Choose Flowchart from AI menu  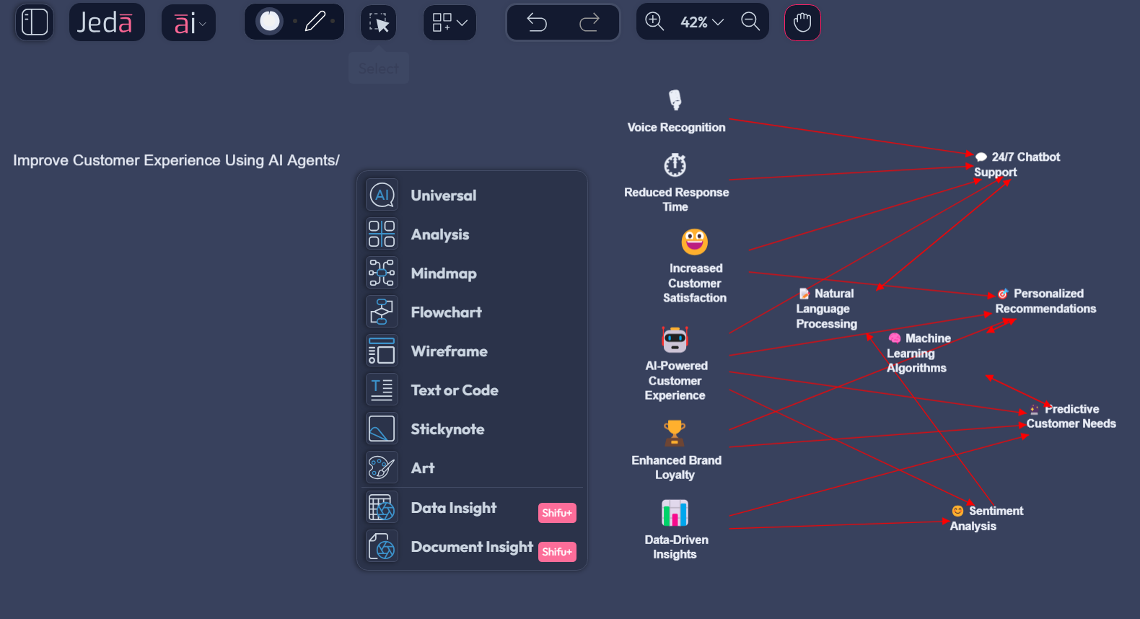(472, 312)
